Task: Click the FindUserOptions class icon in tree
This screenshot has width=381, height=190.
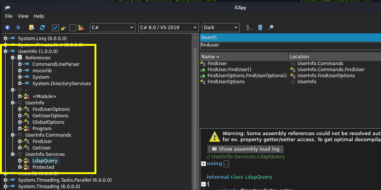Action: [26, 109]
